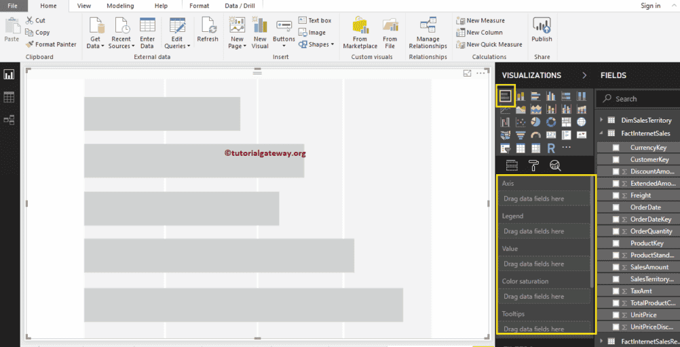Select the Funnel chart visual
This screenshot has width=680, height=347.
pos(521,135)
